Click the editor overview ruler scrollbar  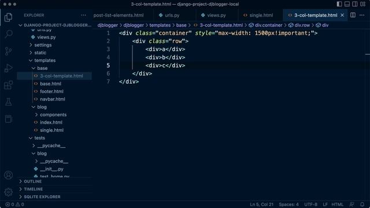pos(368,114)
